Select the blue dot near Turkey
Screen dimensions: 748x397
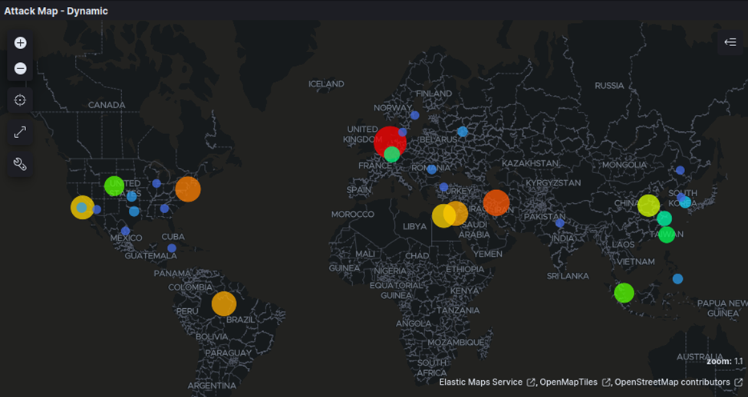coord(443,187)
